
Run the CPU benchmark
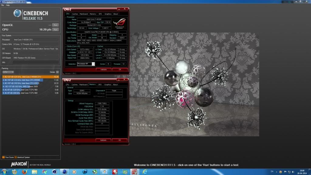(55, 29)
